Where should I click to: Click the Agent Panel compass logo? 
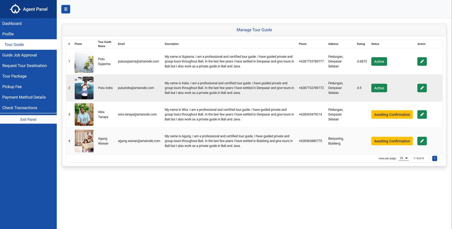point(15,9)
